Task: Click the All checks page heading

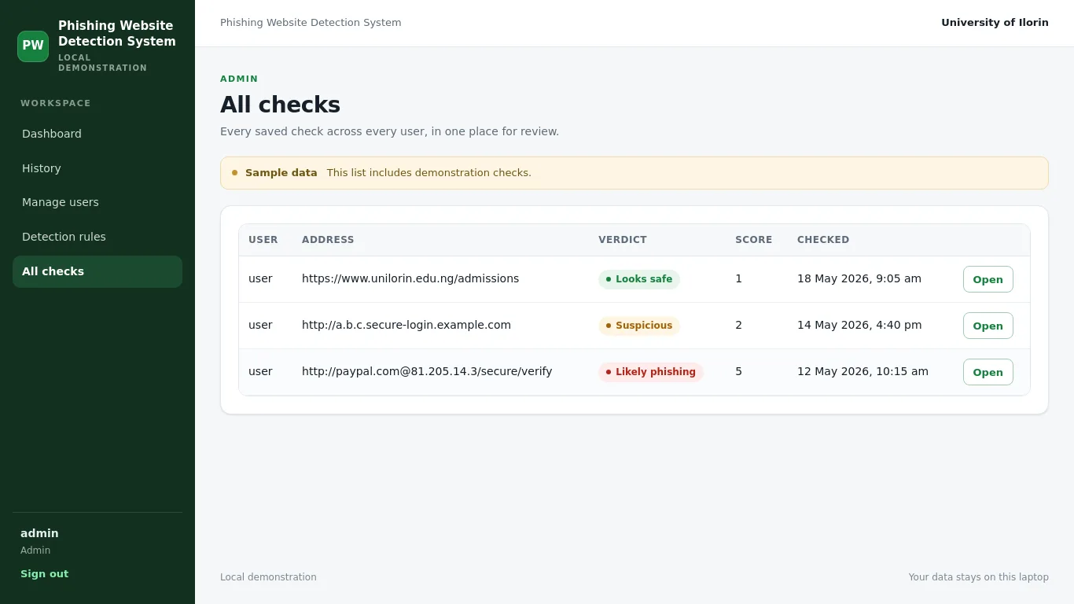Action: coord(280,105)
